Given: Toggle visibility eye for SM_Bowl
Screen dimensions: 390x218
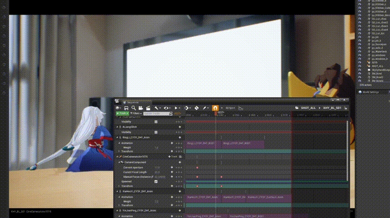Looking at the screenshot, I should tap(359, 74).
